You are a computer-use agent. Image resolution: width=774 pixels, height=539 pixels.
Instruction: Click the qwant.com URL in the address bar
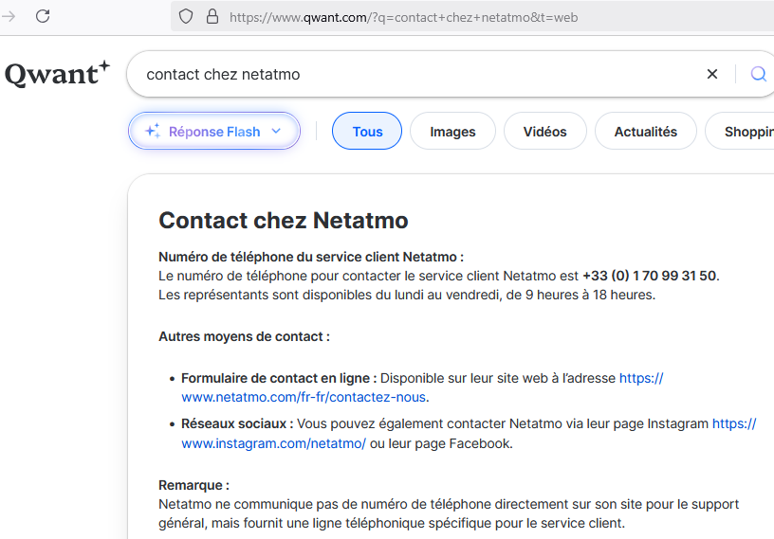(403, 17)
